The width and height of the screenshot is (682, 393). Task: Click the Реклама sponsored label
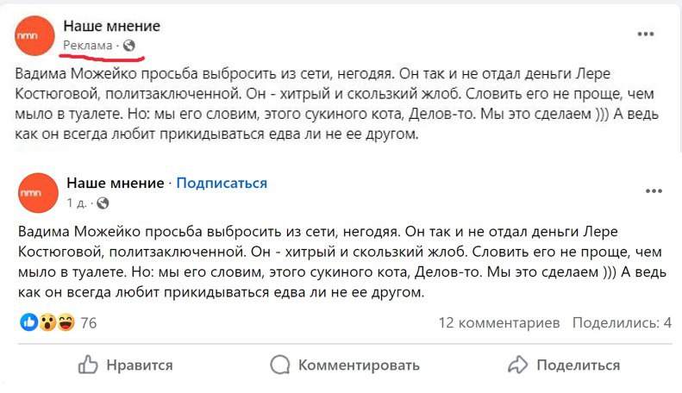click(88, 45)
